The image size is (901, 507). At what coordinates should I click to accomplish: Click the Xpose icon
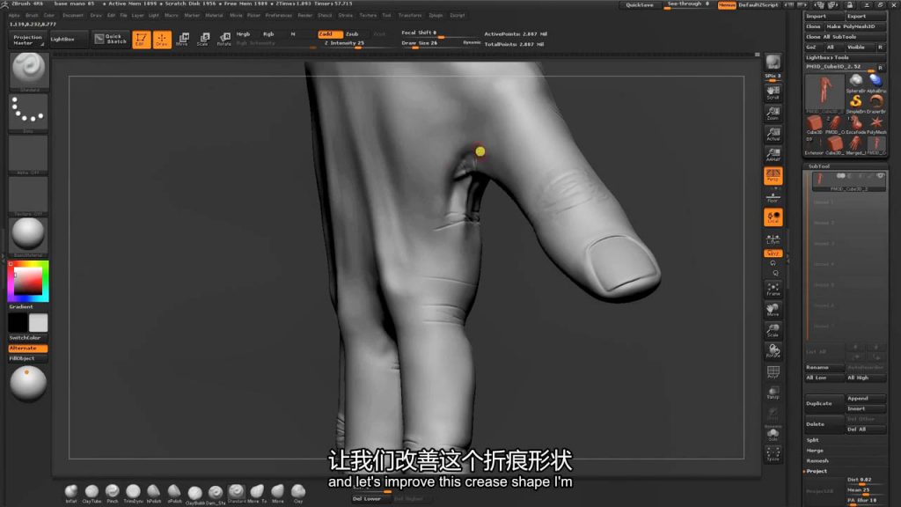[773, 454]
